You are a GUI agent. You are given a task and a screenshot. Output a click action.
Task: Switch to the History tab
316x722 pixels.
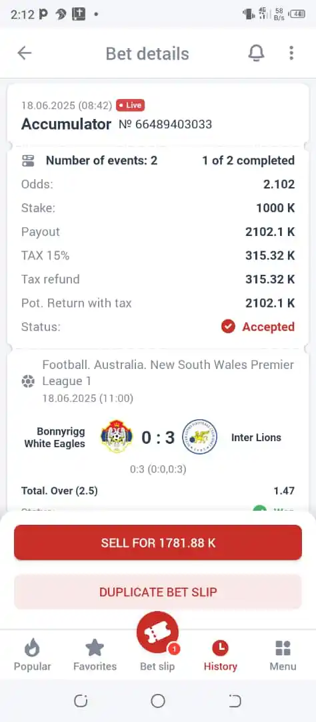(221, 656)
